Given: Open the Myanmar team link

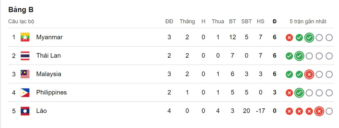Looking at the screenshot, I should [x=49, y=37].
